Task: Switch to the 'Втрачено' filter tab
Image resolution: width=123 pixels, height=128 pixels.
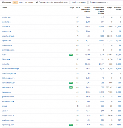Action: pyautogui.click(x=29, y=2)
